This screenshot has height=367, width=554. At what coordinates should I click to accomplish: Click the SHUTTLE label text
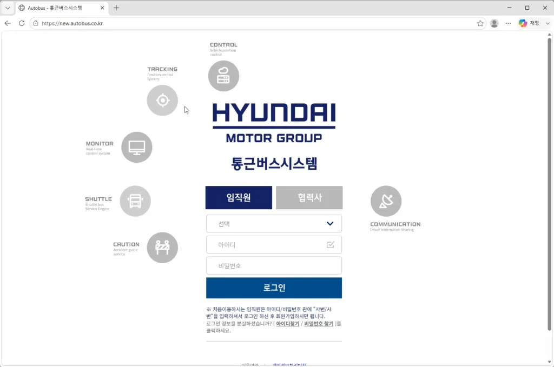(98, 199)
